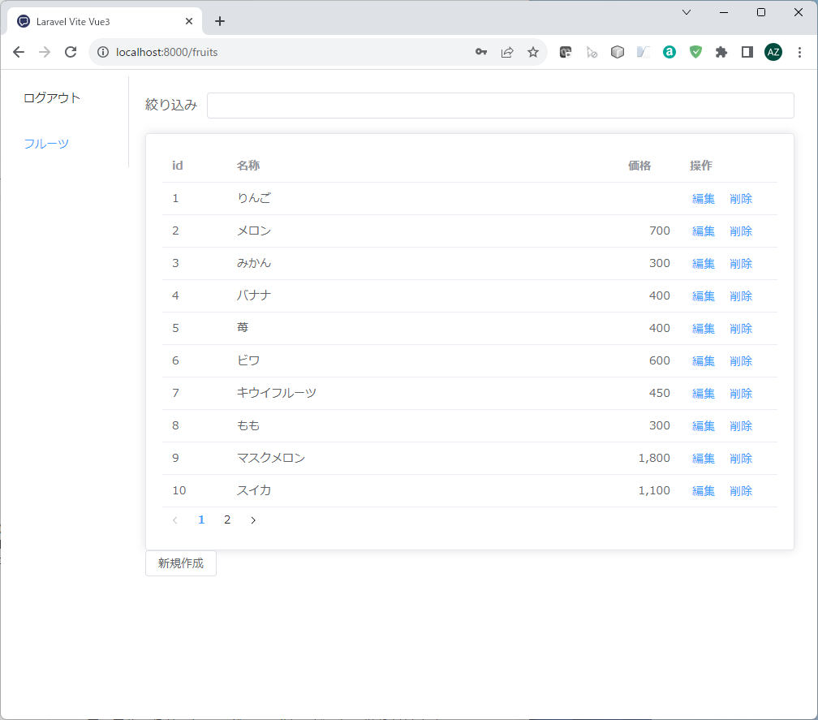Edit the みかん row
818x720 pixels.
(704, 264)
